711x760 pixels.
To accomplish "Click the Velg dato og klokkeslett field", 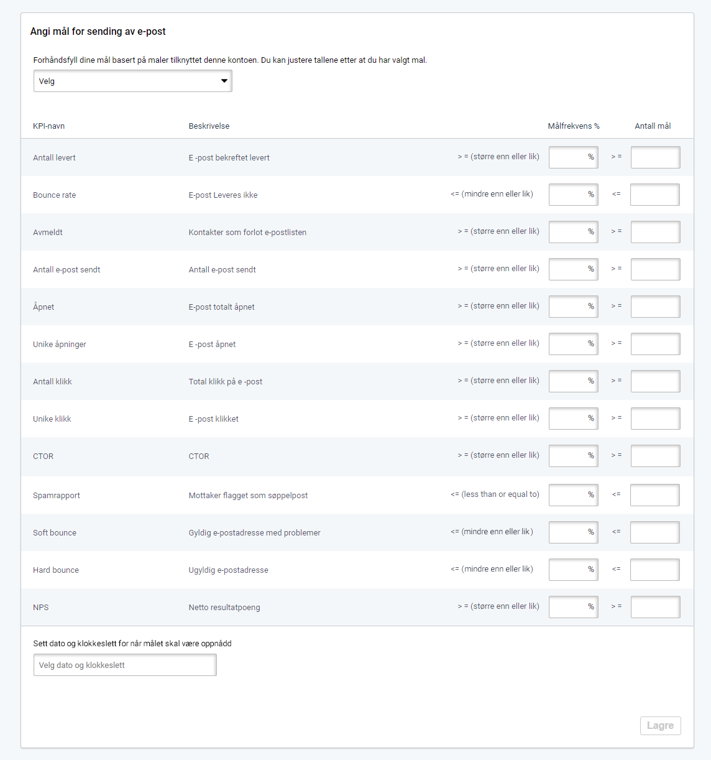I will (x=125, y=665).
